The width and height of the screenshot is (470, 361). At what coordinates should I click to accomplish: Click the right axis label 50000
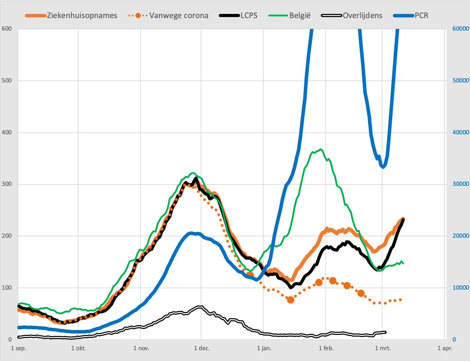coord(461,80)
